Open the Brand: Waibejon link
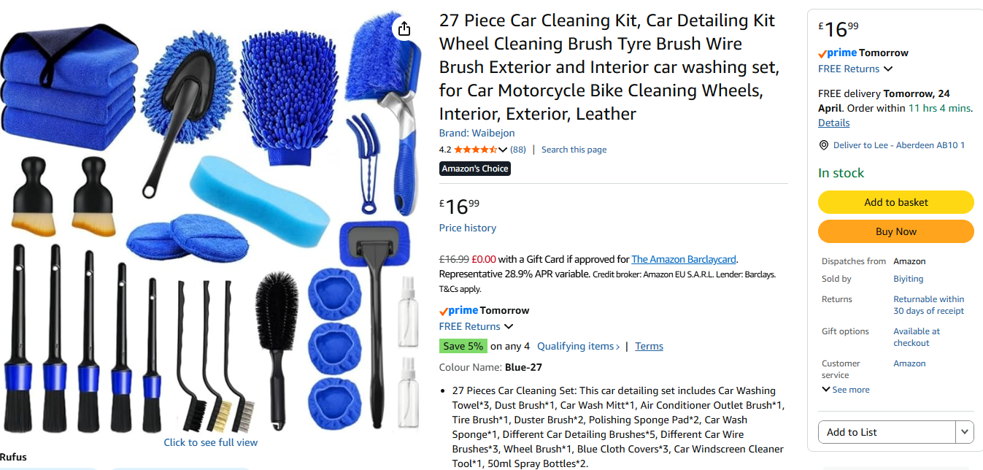This screenshot has height=470, width=983. (x=477, y=133)
